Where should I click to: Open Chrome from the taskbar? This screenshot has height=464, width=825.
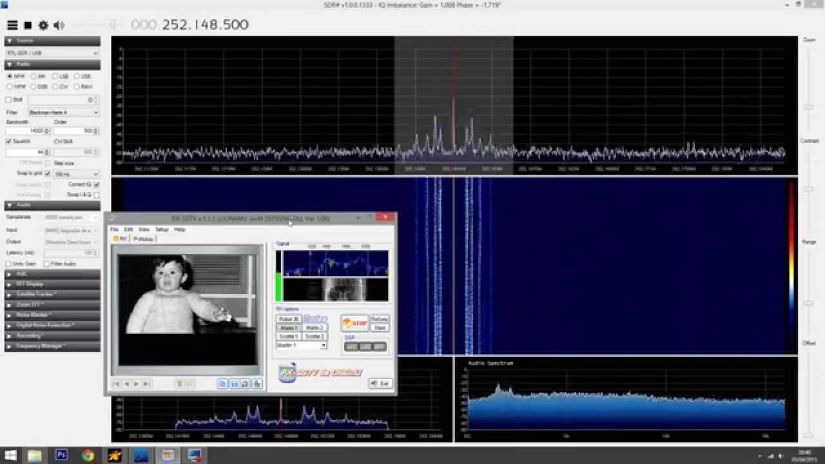[x=88, y=456]
